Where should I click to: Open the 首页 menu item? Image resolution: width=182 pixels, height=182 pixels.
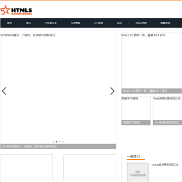click(10, 23)
